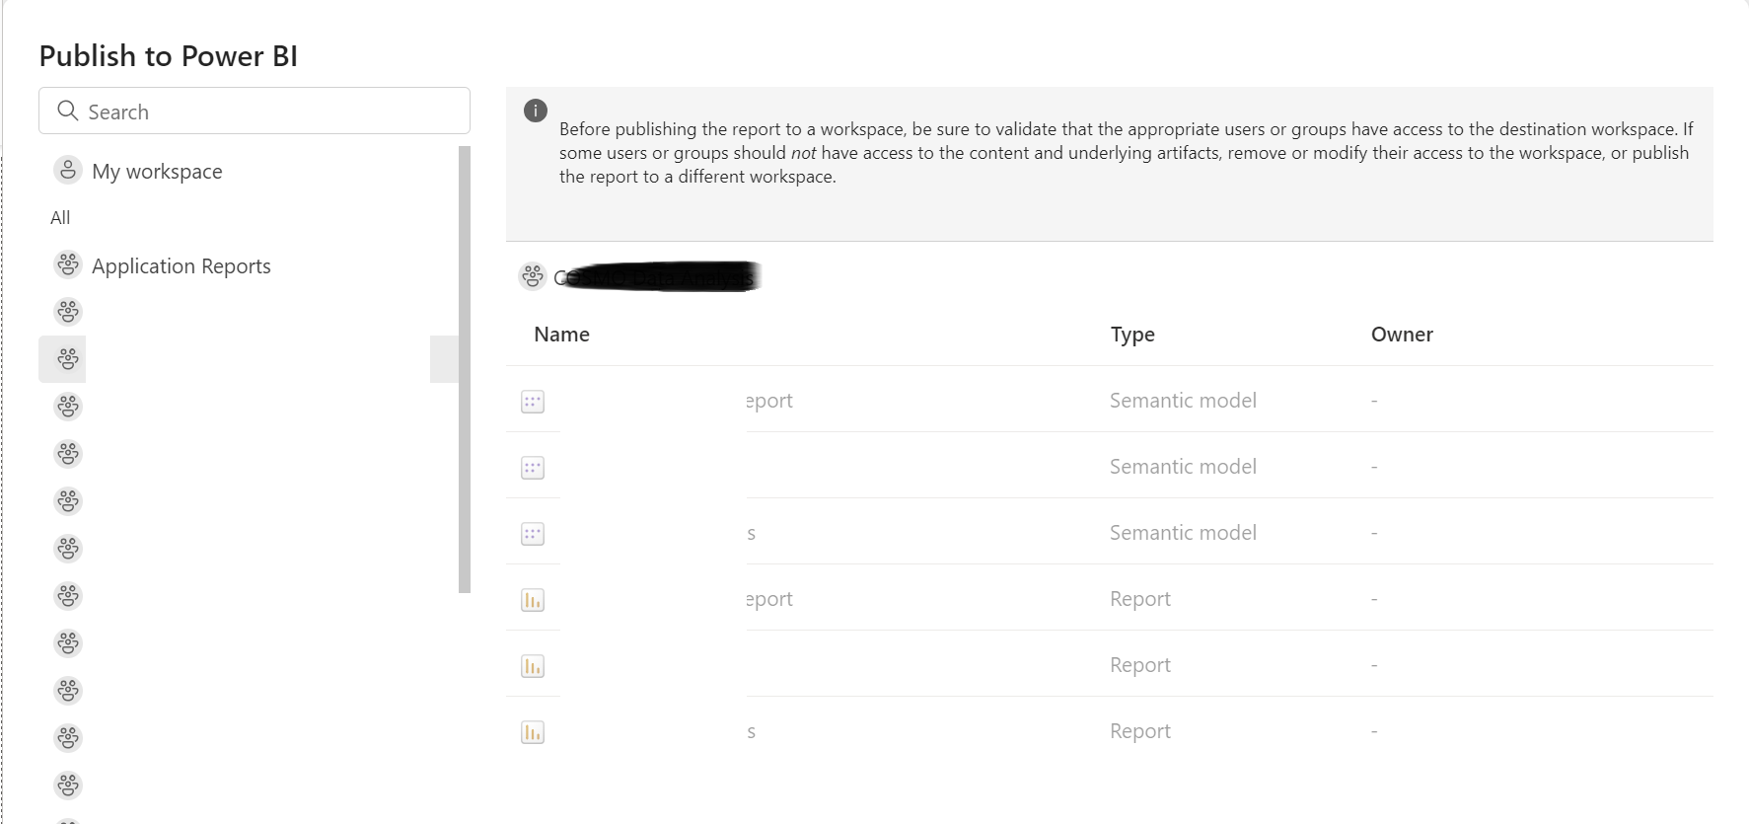Click the info icon in the notice banner
This screenshot has height=824, width=1749.
tap(536, 111)
